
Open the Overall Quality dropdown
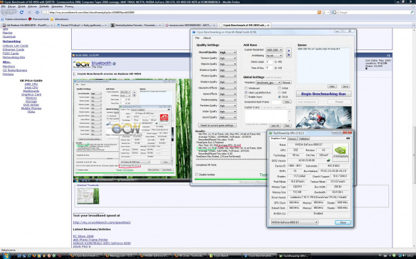pyautogui.click(x=227, y=52)
